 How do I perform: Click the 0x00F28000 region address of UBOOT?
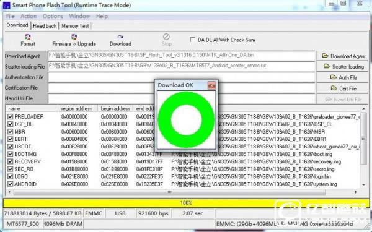pyautogui.click(x=74, y=147)
